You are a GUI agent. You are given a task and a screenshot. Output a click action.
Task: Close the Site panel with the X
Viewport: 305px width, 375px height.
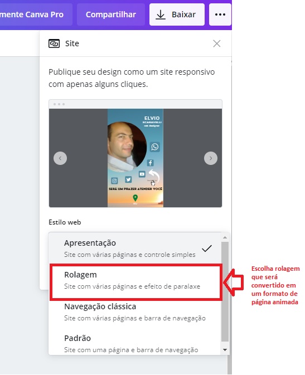[217, 43]
